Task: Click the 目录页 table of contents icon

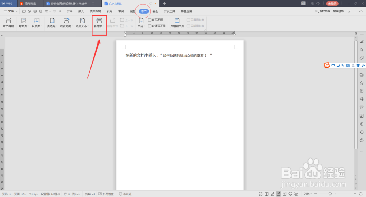Action: pyautogui.click(x=36, y=21)
